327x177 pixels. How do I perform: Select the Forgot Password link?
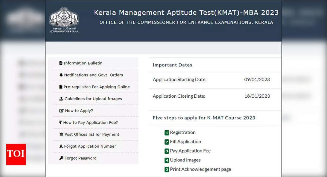coord(80,158)
